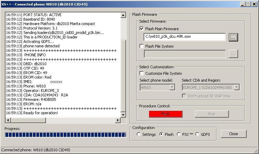This screenshot has height=154, width=259.
Task: Select the Flash configuration radio button
Action: click(x=161, y=134)
